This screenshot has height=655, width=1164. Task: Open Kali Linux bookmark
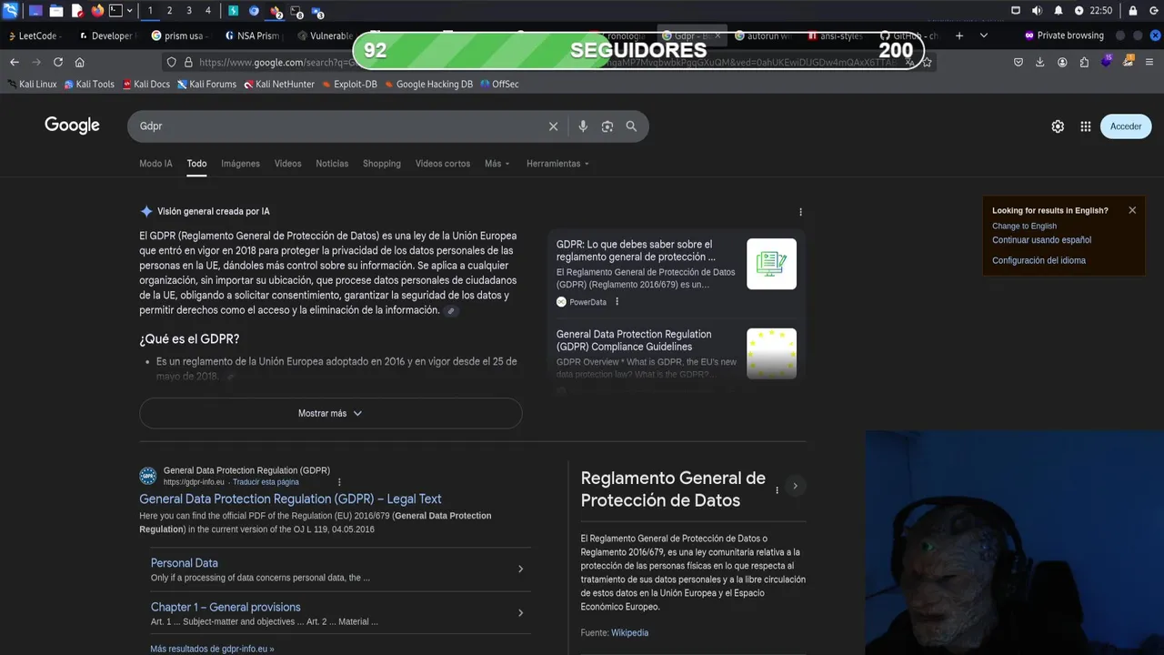point(32,84)
